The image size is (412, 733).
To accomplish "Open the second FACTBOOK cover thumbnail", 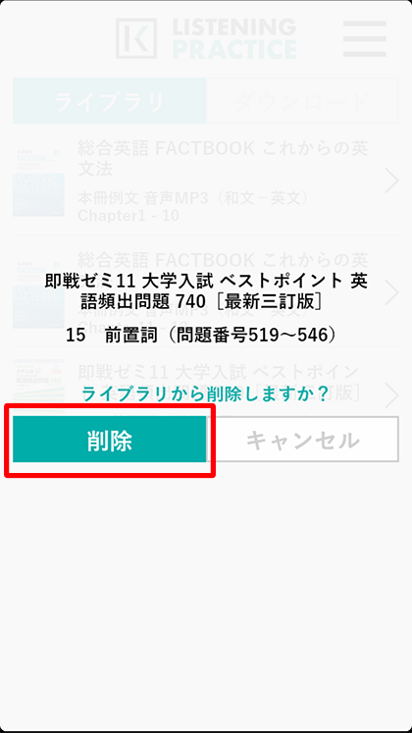I will 39,295.
